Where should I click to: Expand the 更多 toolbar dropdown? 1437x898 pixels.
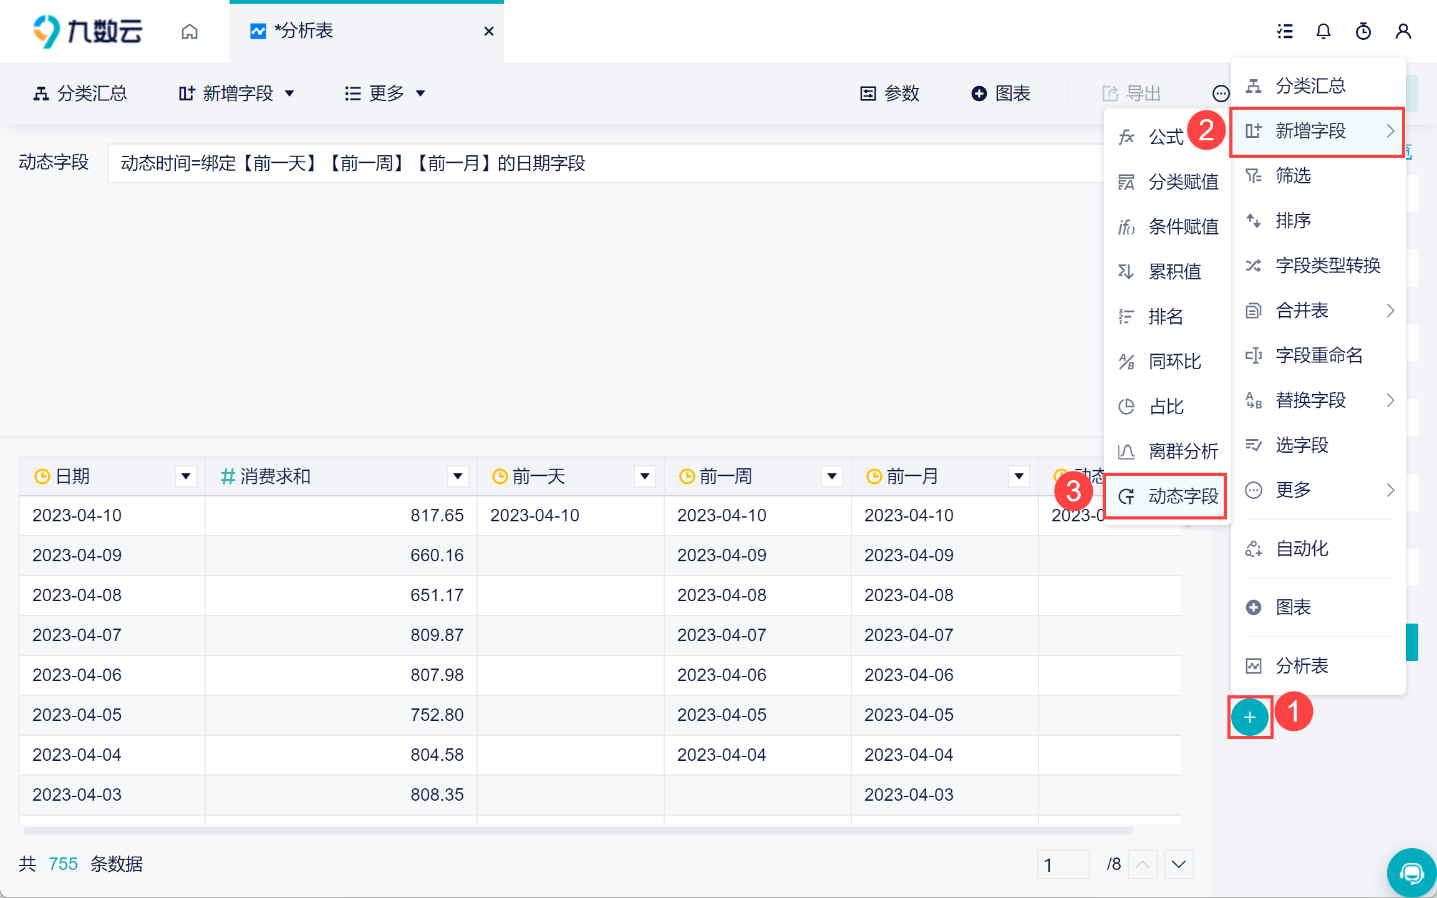(385, 94)
